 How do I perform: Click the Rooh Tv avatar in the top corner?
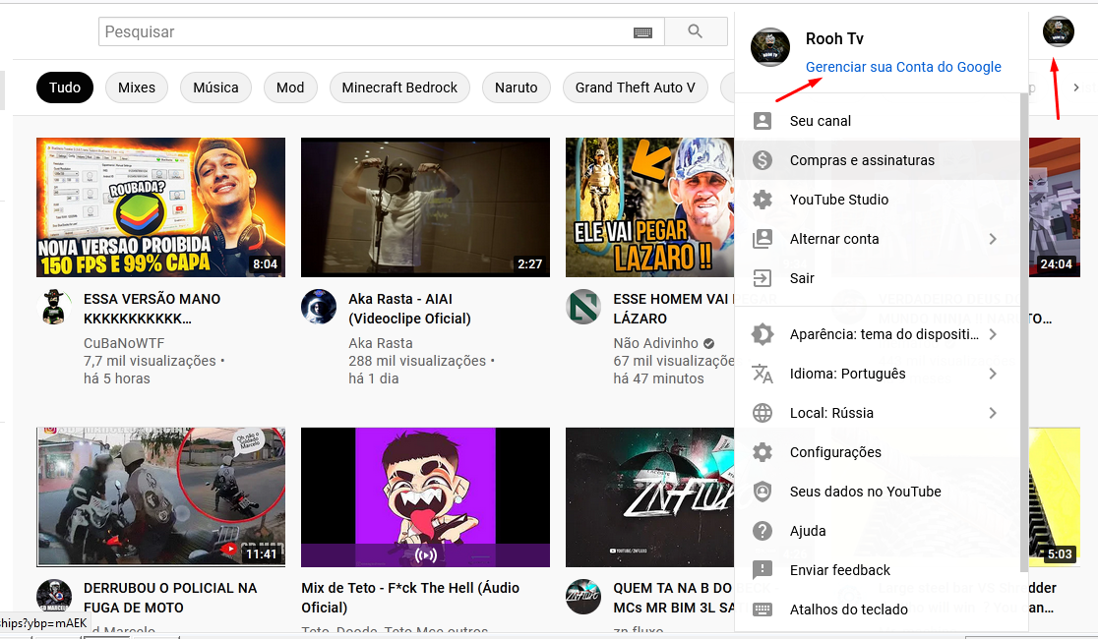[x=1058, y=31]
